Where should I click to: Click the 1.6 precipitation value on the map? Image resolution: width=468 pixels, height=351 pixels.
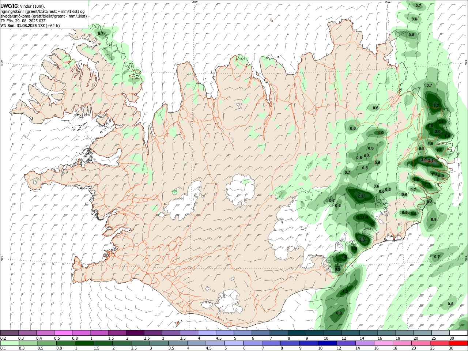click(x=447, y=136)
